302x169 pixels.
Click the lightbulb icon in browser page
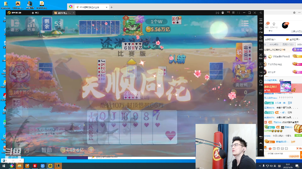pyautogui.click(x=274, y=24)
